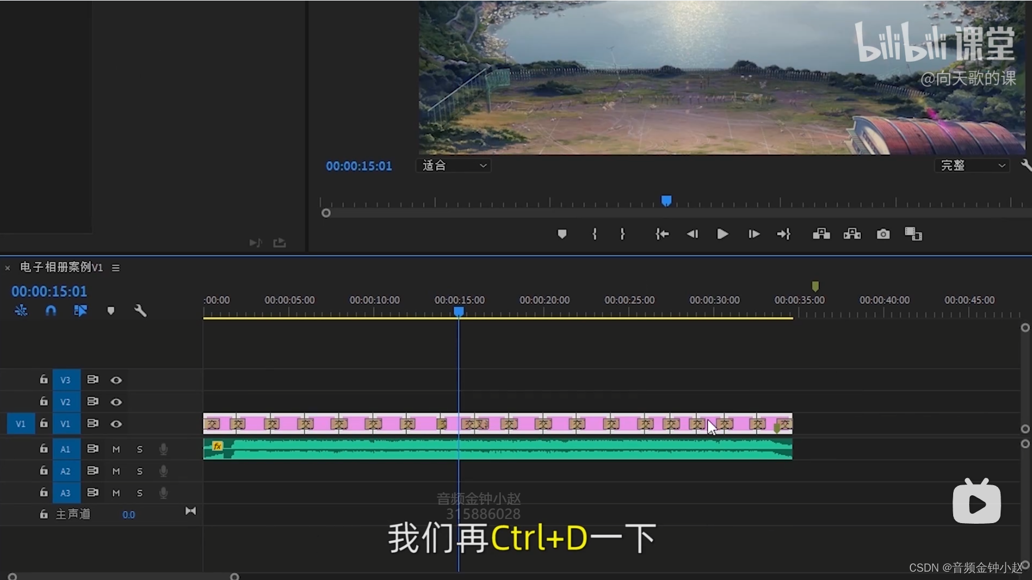
Task: Target audio track A2 header
Action: pos(66,471)
